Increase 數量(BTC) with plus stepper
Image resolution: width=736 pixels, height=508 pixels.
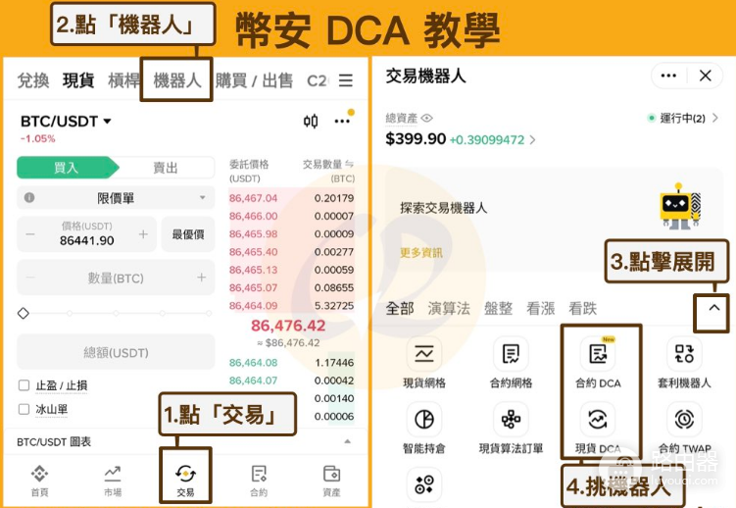201,278
